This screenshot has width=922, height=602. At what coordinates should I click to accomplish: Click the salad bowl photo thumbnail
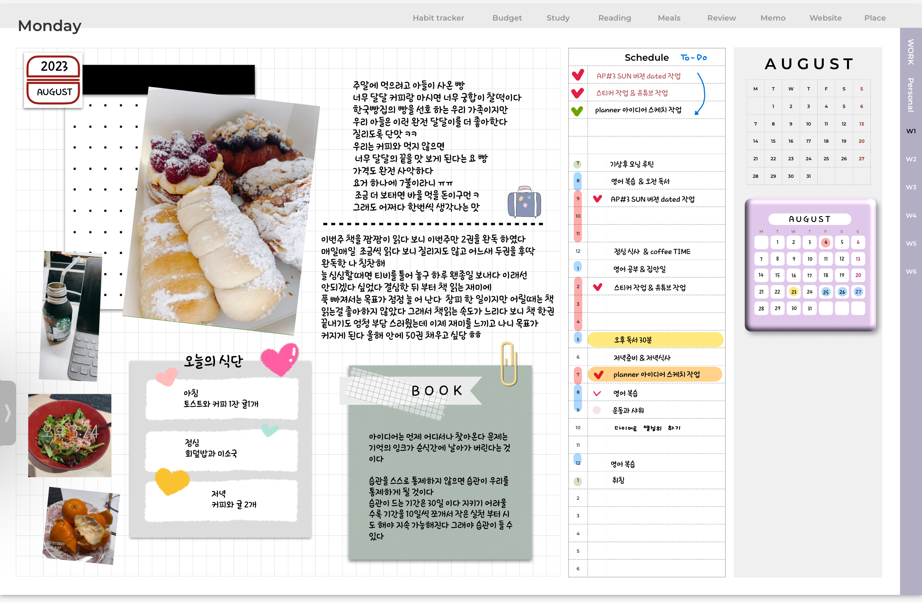70,435
